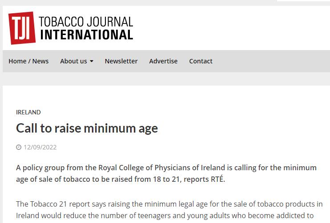Expand the About us dropdown caret

coord(92,61)
